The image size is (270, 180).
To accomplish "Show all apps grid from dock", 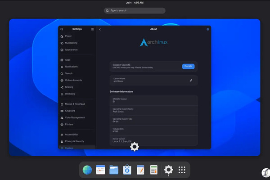I will pos(182,170).
